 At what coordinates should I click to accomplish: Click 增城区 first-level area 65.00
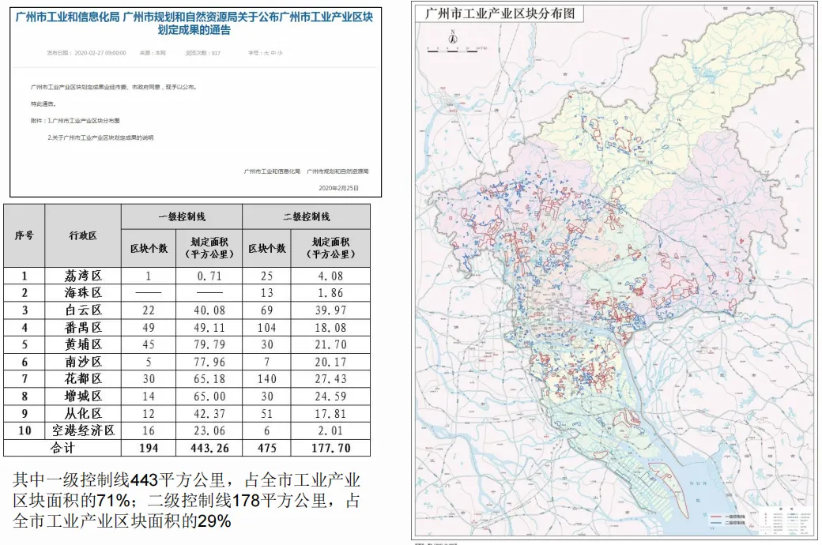coord(209,397)
